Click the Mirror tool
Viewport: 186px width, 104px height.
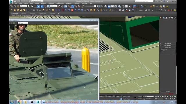pos(98,6)
